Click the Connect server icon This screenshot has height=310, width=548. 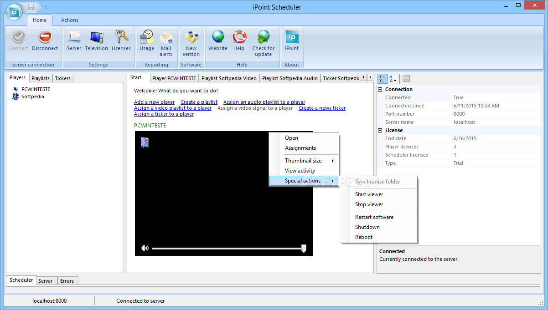coord(18,37)
